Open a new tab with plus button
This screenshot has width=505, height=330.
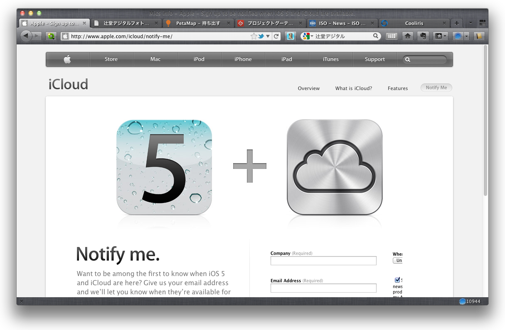[456, 23]
